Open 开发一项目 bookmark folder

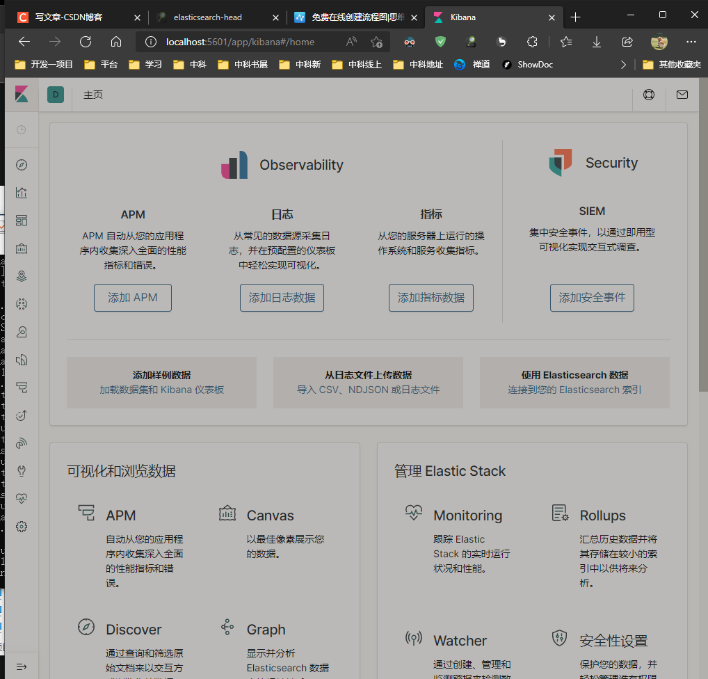pos(43,65)
